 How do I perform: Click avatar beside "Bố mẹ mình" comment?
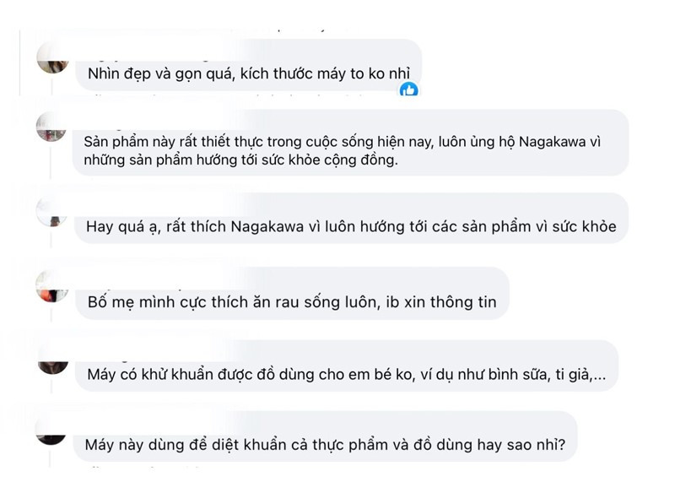52,288
